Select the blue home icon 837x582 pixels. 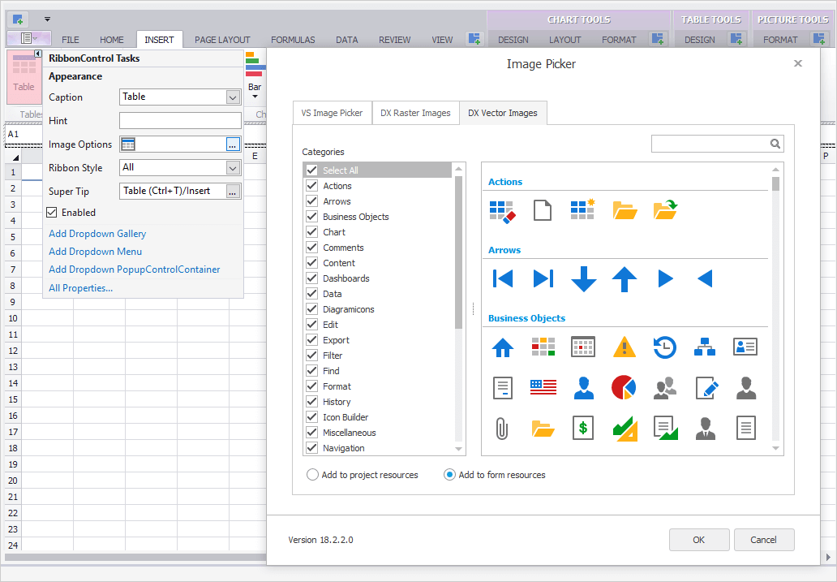coord(502,347)
